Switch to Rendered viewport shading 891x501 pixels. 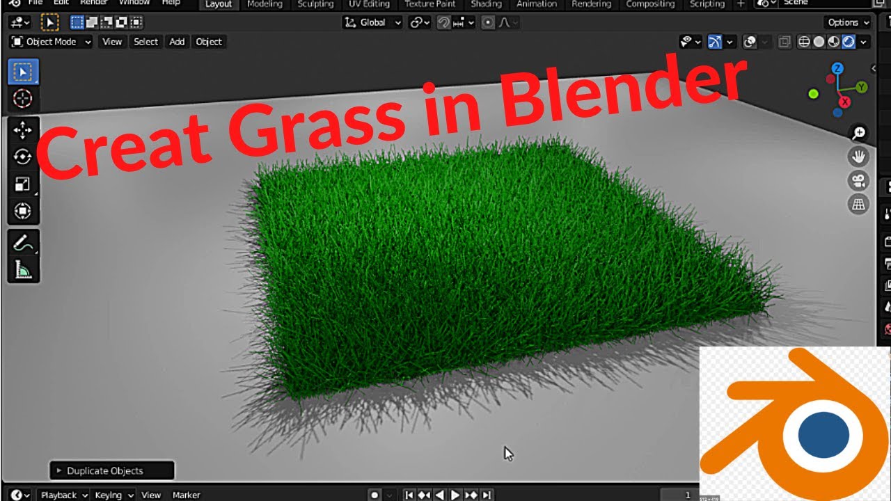coord(848,42)
